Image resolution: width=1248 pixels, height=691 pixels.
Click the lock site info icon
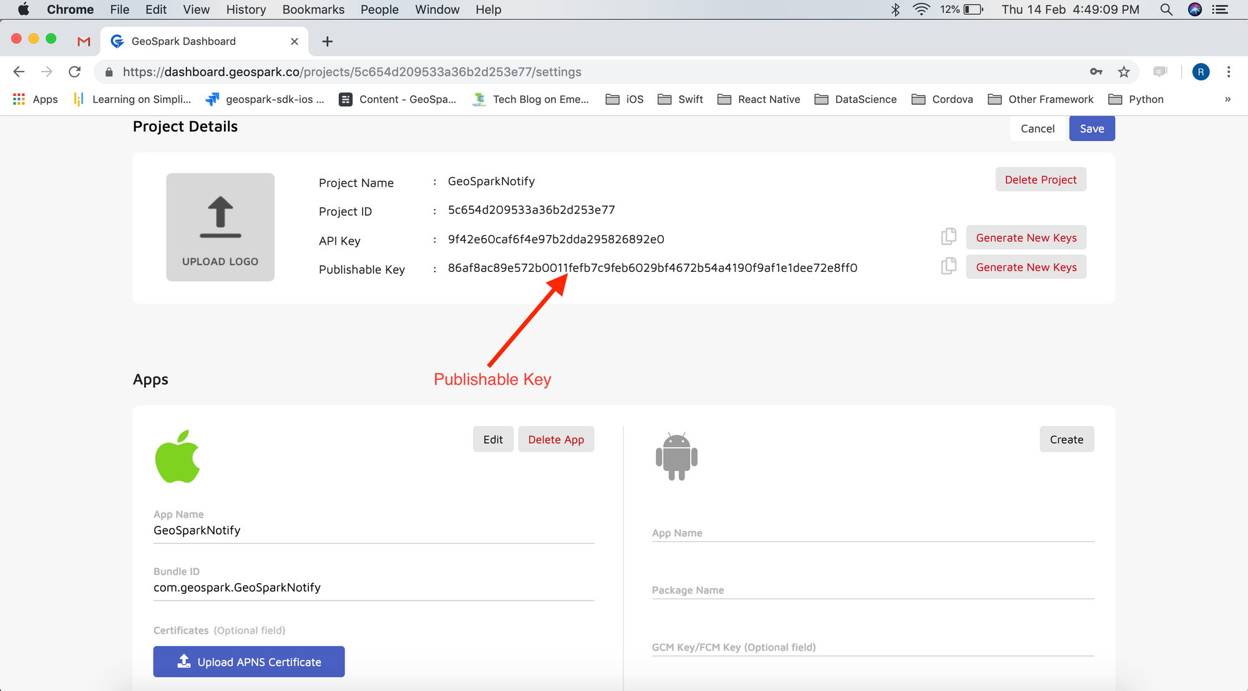tap(109, 72)
